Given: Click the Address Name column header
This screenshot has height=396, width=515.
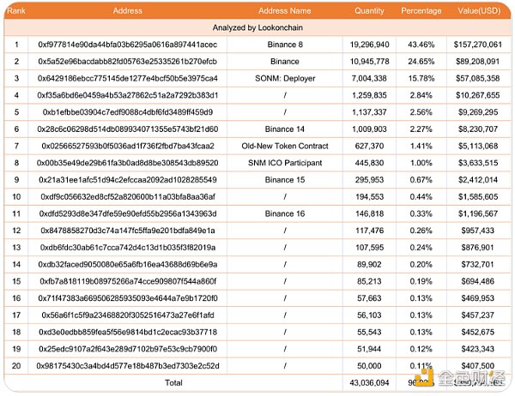Looking at the screenshot, I should click(284, 12).
